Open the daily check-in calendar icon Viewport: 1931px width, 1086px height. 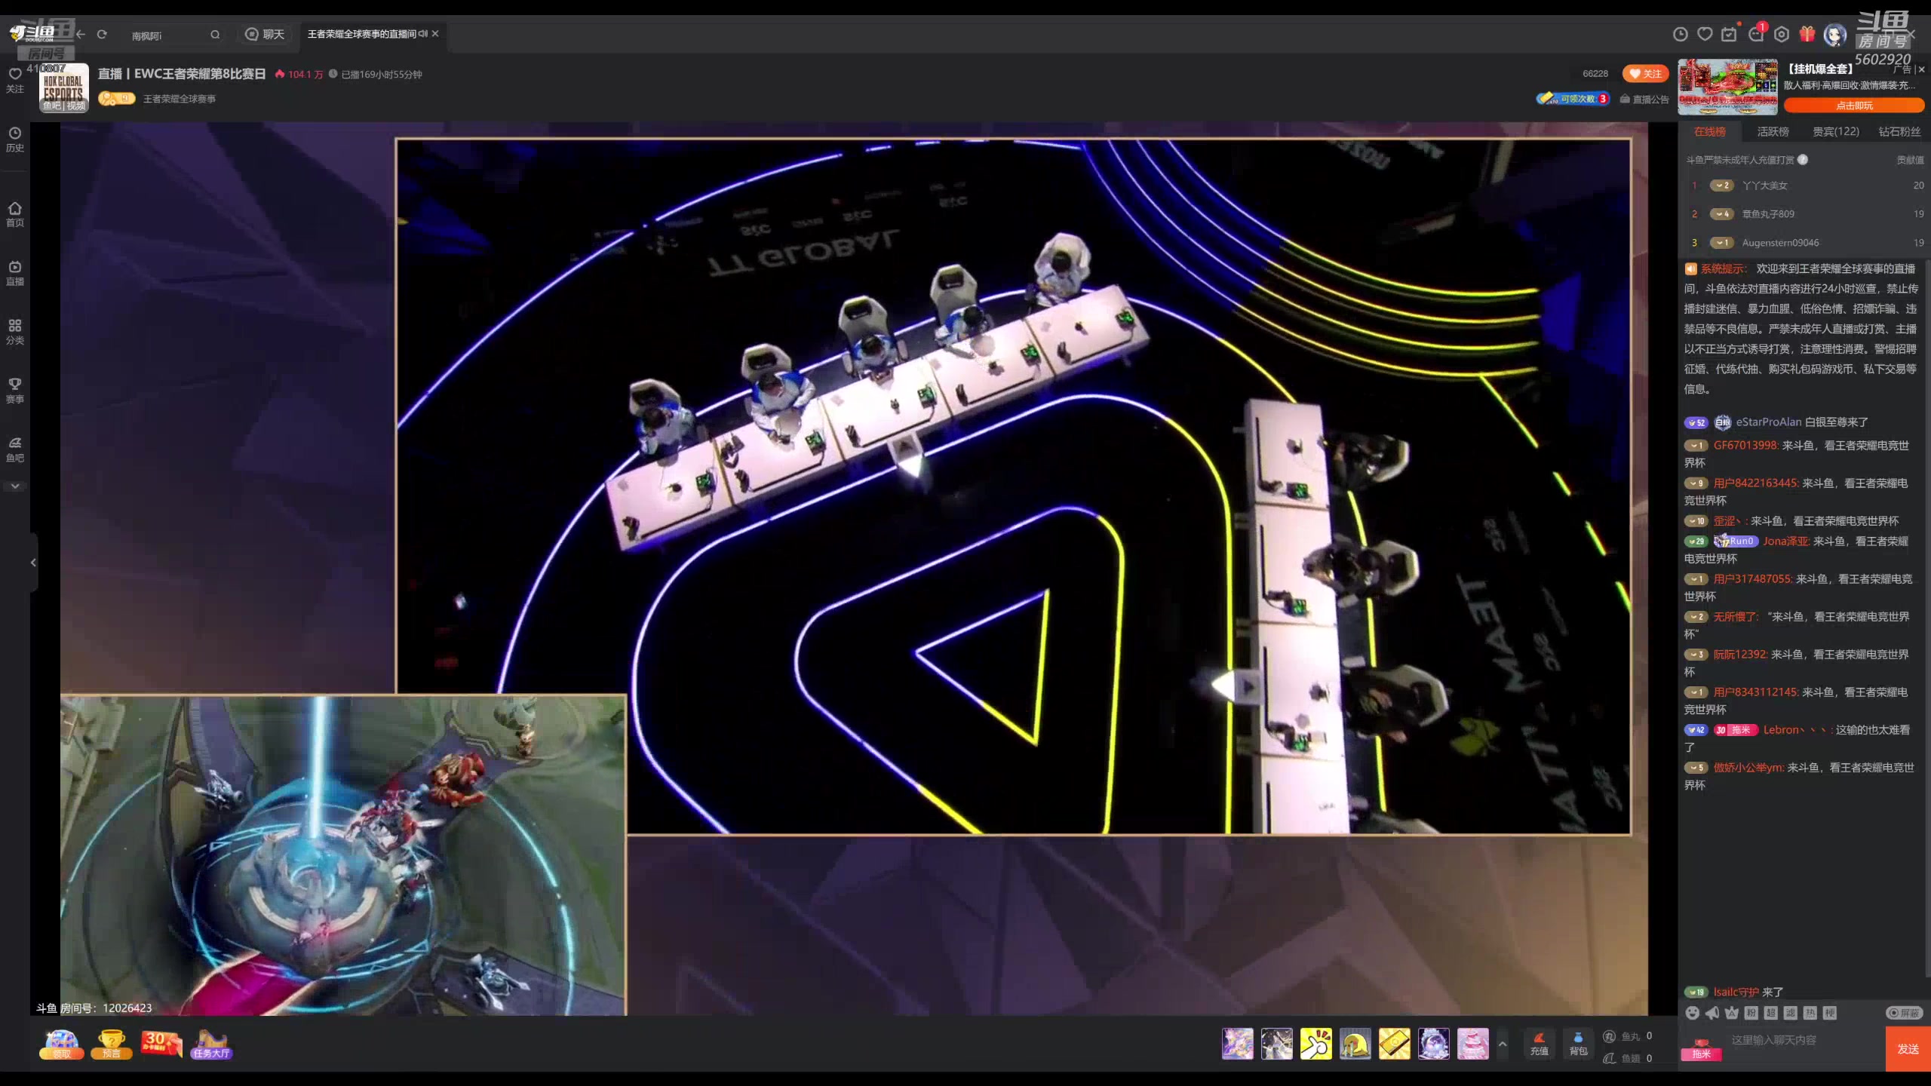tap(1729, 34)
